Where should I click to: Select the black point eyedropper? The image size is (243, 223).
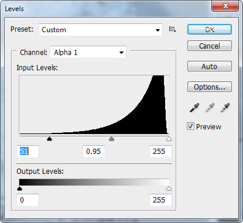(x=194, y=108)
